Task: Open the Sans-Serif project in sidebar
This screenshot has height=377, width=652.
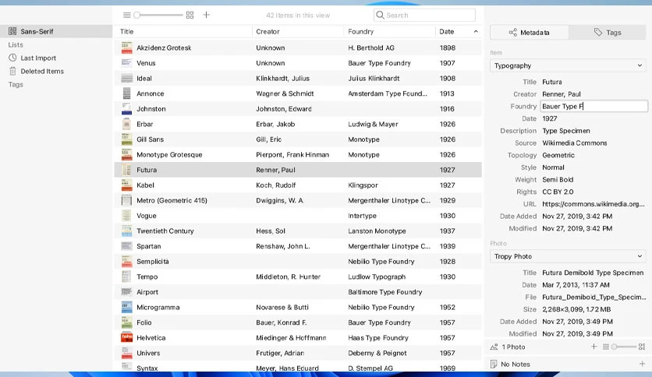Action: (56, 31)
